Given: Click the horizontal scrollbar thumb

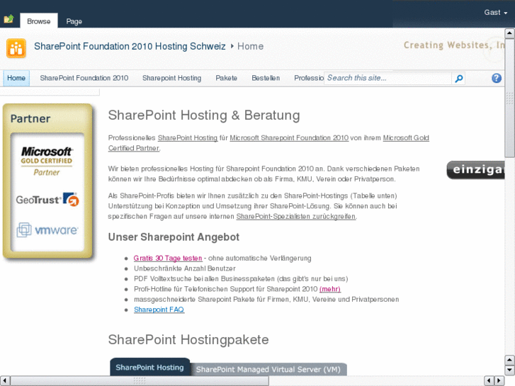Looking at the screenshot, I should [x=140, y=380].
